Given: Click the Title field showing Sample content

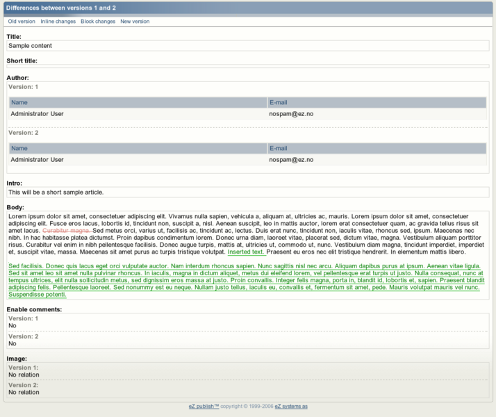Looking at the screenshot, I should coord(247,46).
